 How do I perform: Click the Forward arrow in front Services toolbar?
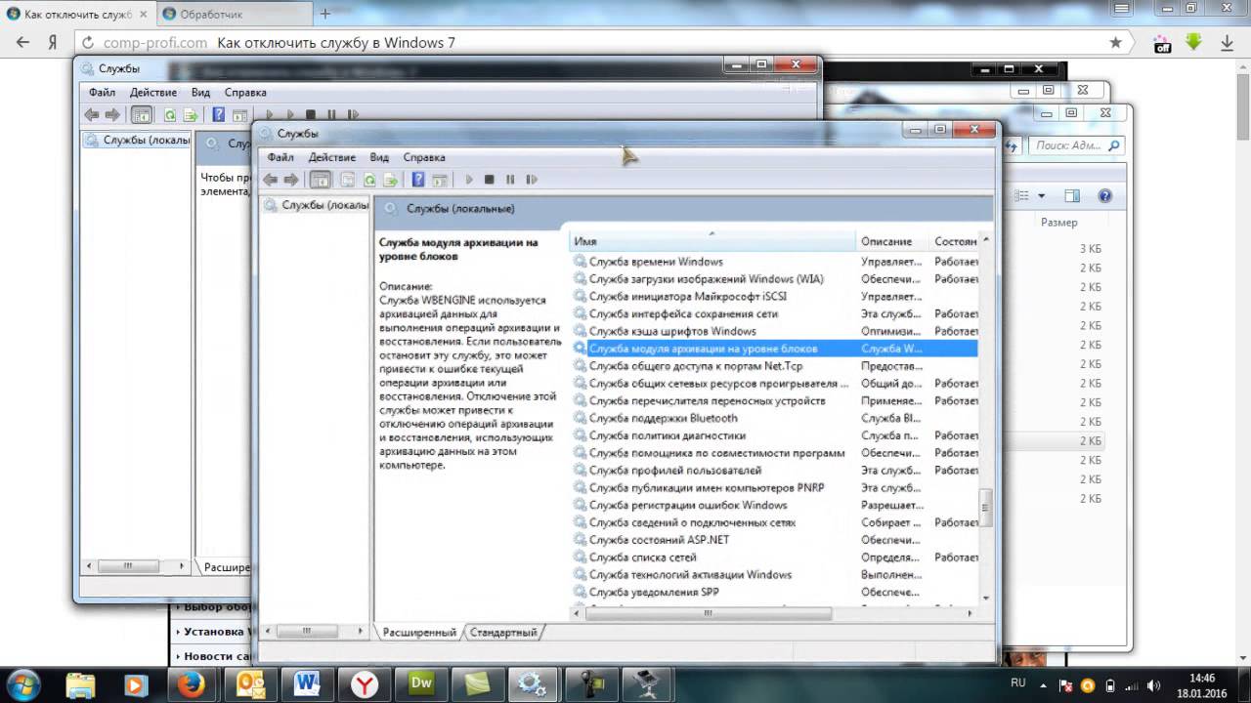coord(290,180)
